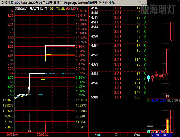
Task: Click the 2020/06/02/二 date box
Action: [161, 135]
